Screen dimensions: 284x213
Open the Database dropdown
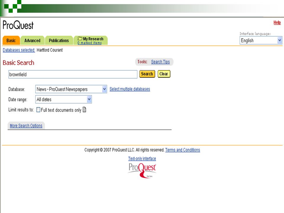tap(71, 89)
